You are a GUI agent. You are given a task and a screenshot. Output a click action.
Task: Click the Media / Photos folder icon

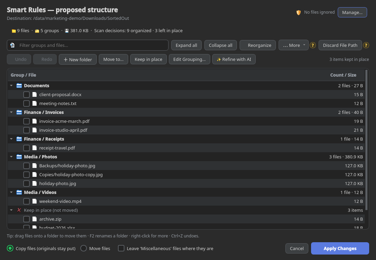tap(19, 157)
